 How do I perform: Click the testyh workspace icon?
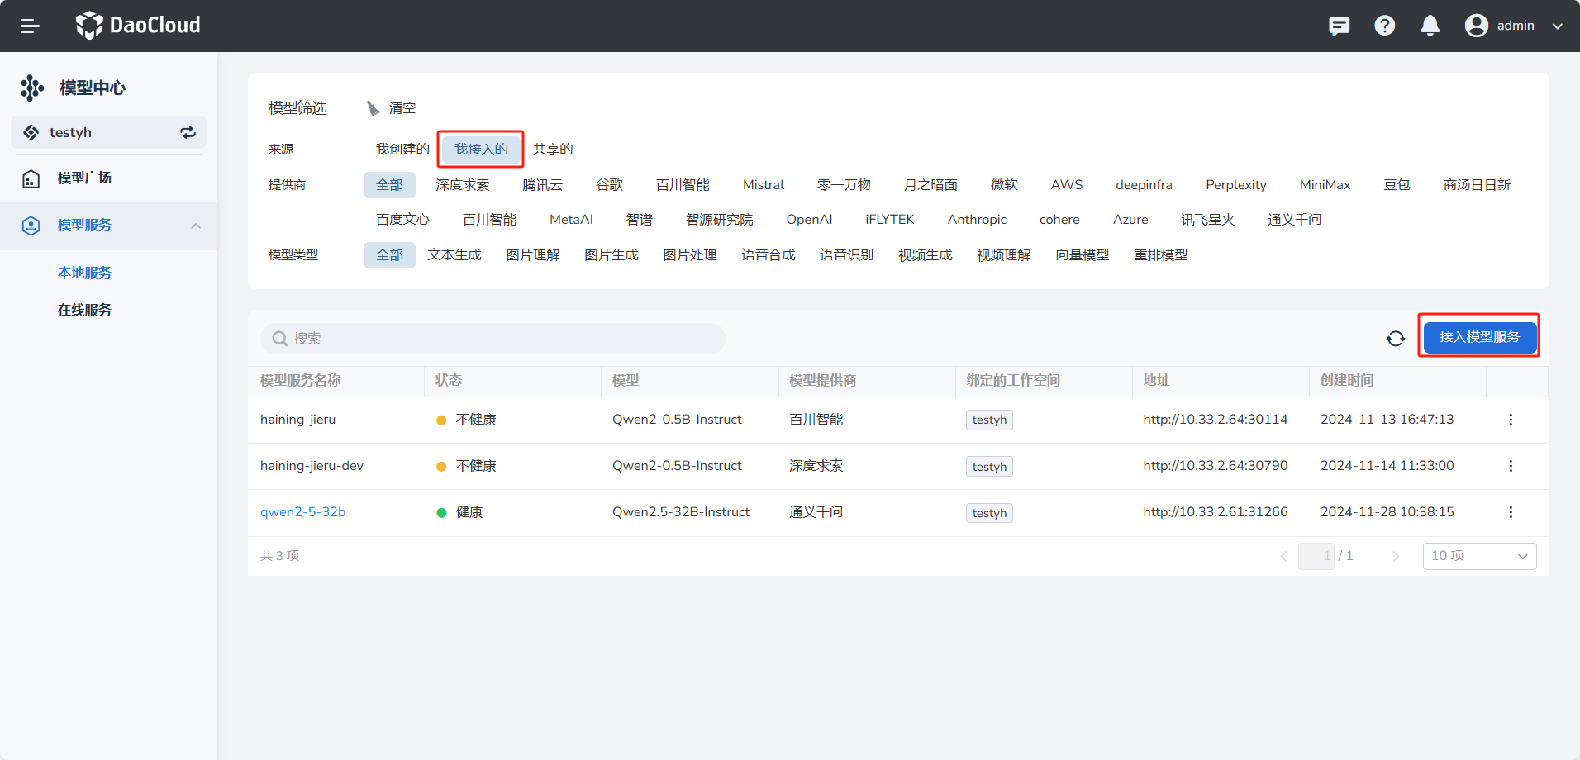[x=31, y=132]
